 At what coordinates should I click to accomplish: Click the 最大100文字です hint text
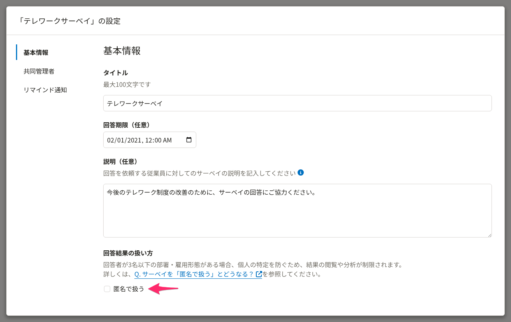click(127, 84)
